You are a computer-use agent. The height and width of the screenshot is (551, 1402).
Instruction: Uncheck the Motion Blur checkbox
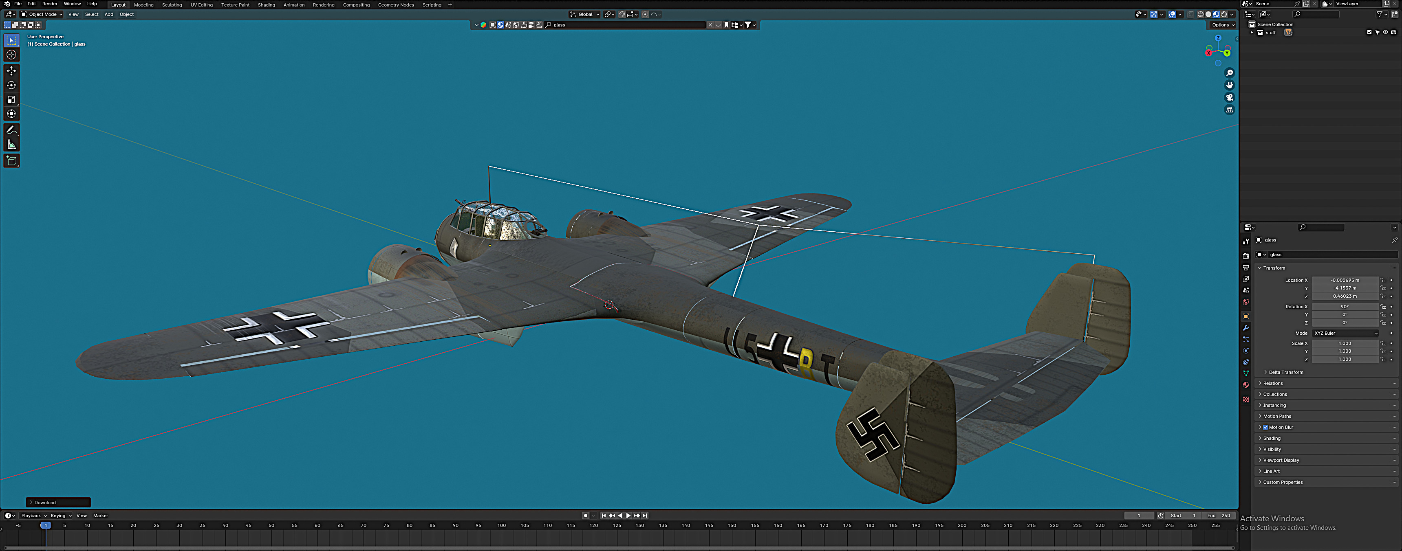(x=1265, y=428)
